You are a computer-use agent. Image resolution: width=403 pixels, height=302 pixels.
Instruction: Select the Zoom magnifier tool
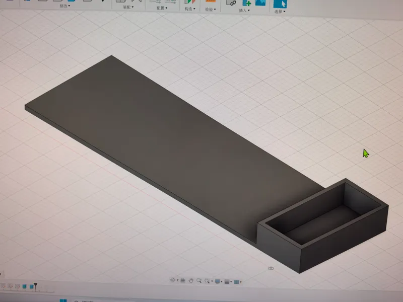(x=199, y=281)
